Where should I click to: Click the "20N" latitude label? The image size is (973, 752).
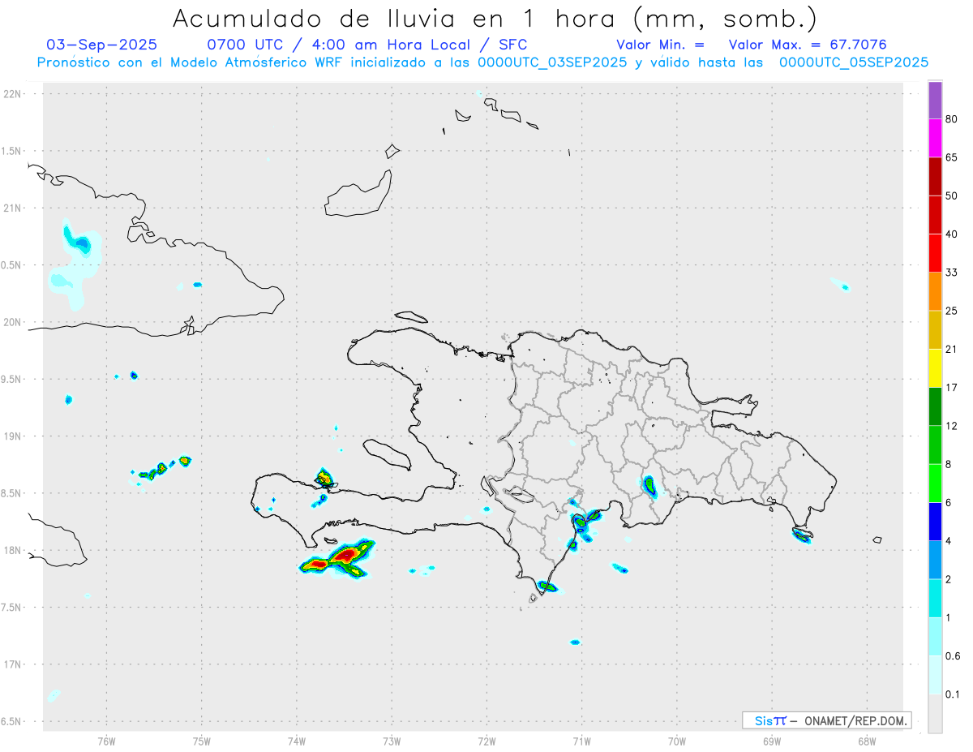pos(13,322)
